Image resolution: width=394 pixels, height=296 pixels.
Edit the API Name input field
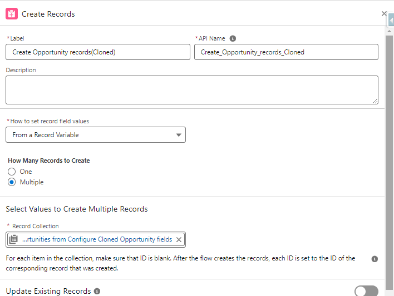286,52
